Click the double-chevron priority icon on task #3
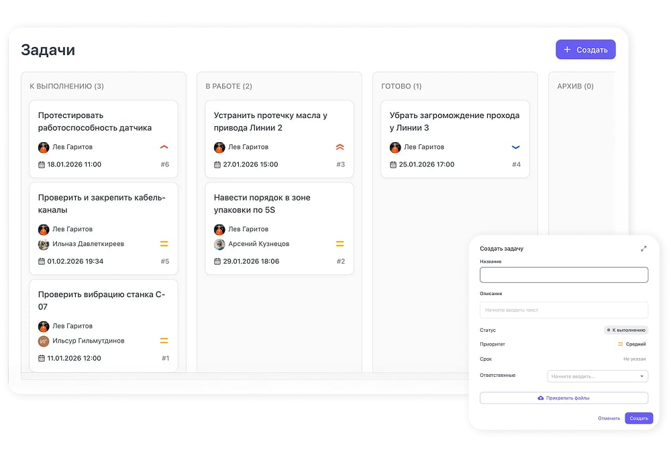This screenshot has height=460, width=671. click(x=340, y=147)
